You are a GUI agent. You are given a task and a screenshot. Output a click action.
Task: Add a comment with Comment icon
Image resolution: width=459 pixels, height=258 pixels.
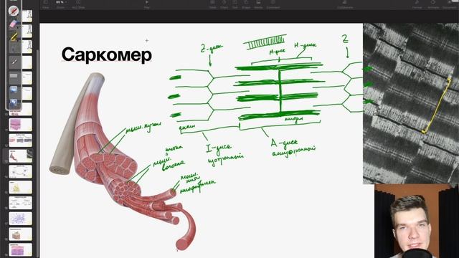click(x=273, y=4)
